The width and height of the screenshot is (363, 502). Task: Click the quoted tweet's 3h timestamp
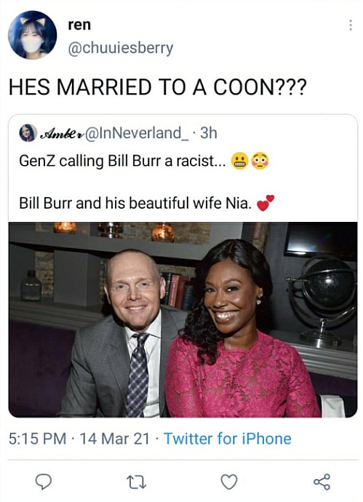[x=209, y=133]
